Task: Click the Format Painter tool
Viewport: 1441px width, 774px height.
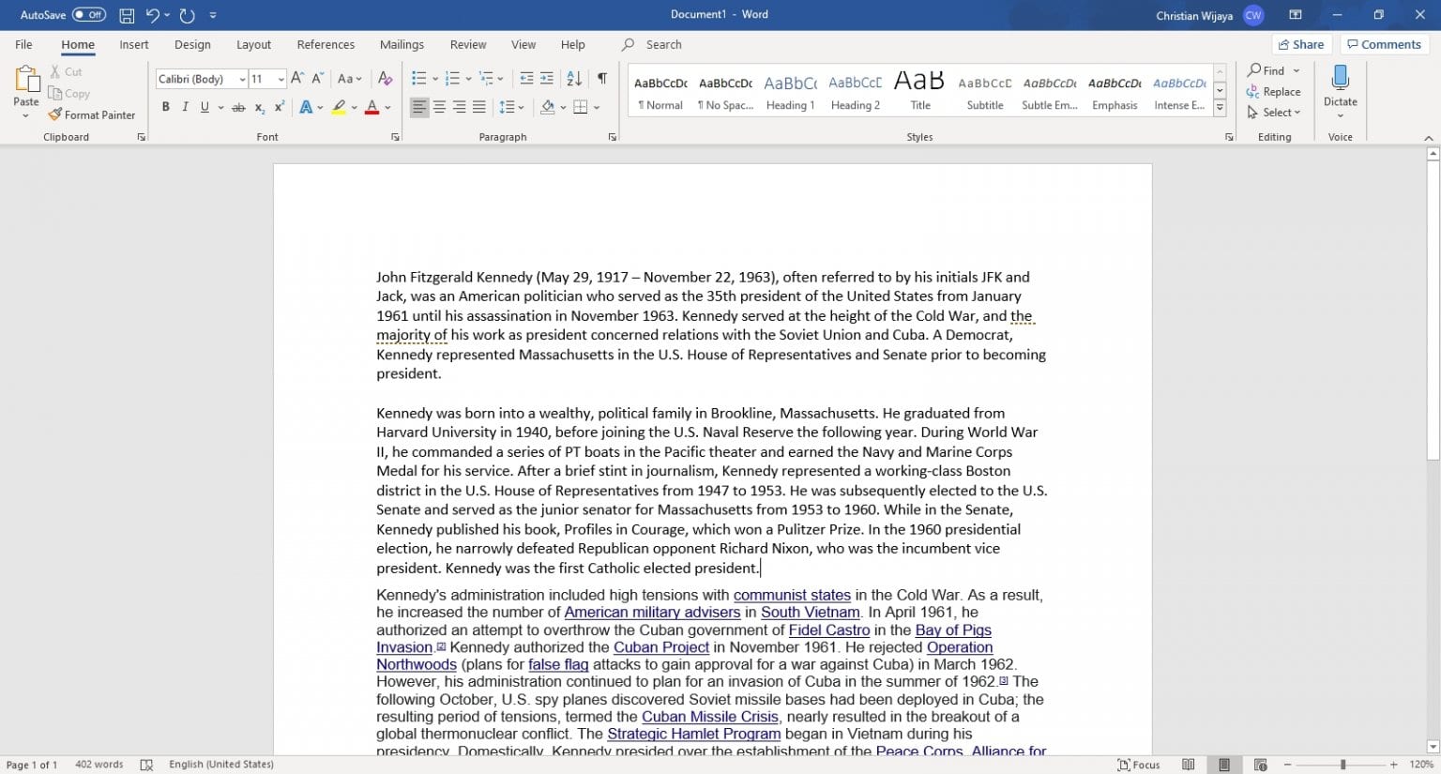Action: click(x=92, y=114)
